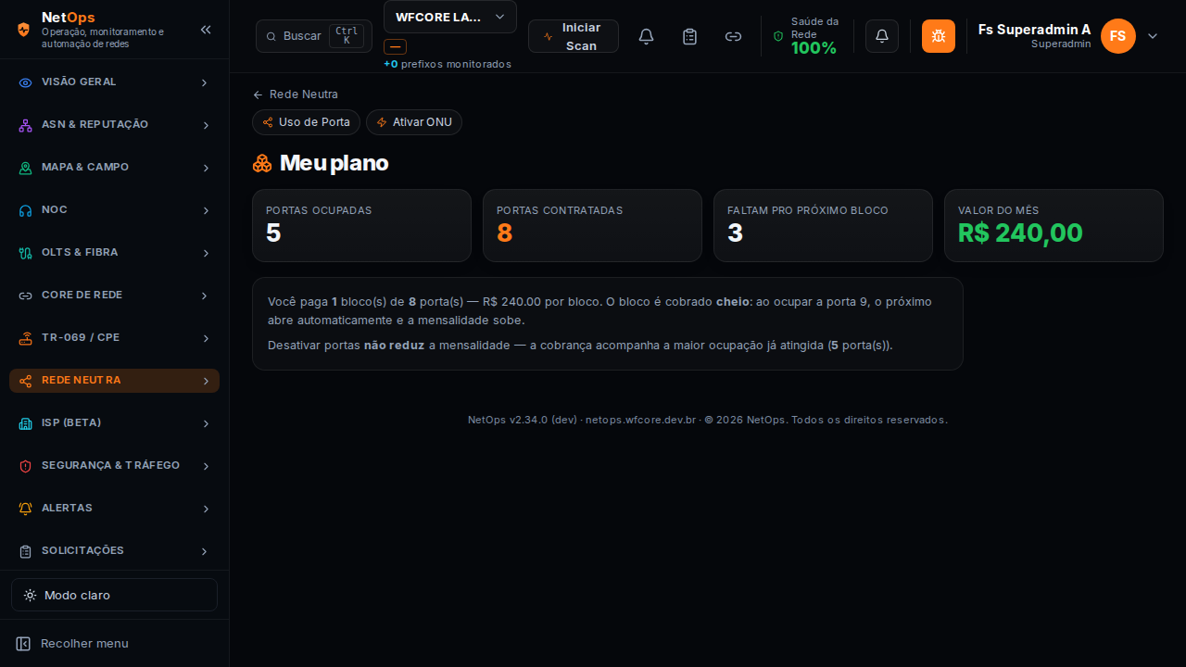Click the Recolher menu panel icon
Viewport: 1186px width, 667px height.
point(24,644)
